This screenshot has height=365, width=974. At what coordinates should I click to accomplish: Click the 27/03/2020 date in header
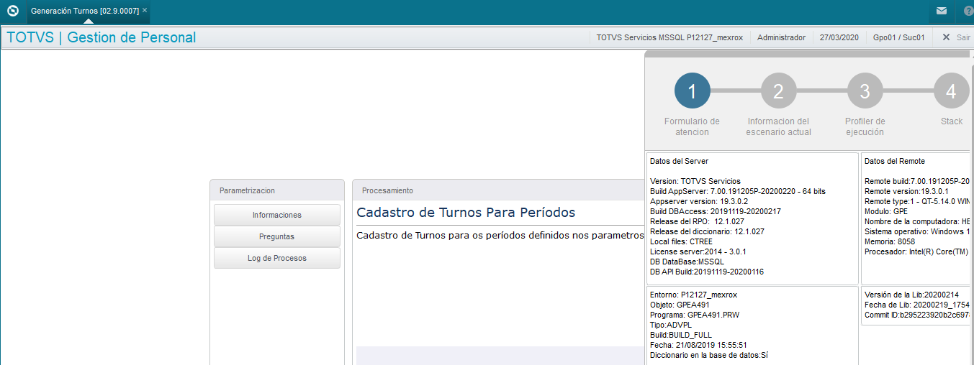pyautogui.click(x=839, y=37)
